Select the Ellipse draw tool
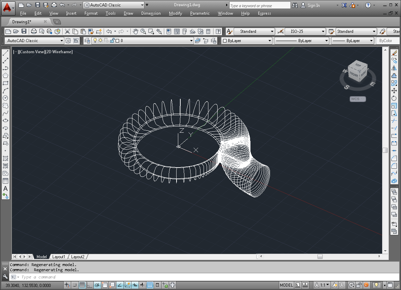Viewport: 401px width, 290px height. click(x=5, y=121)
